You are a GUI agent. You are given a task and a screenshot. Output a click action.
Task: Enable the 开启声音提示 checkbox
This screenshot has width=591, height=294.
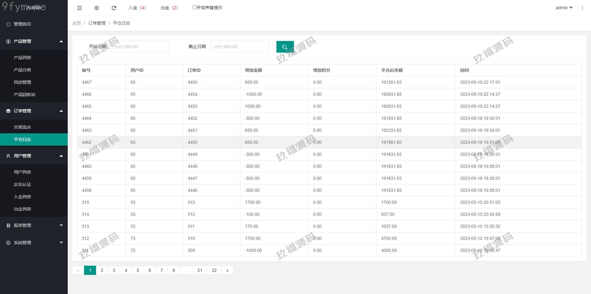[195, 7]
